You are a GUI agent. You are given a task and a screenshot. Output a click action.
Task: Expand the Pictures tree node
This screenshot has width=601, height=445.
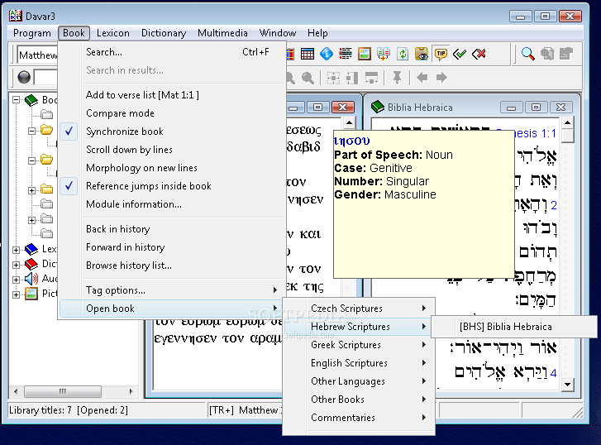(x=16, y=294)
